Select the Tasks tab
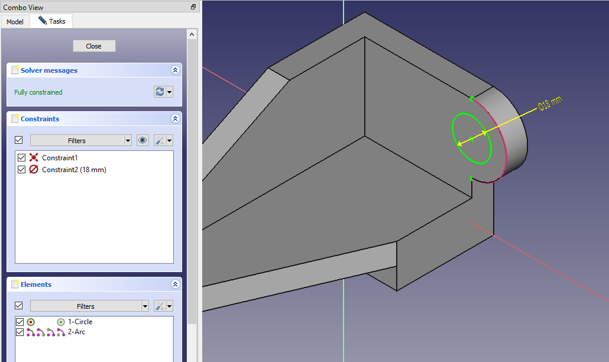Image resolution: width=609 pixels, height=362 pixels. (51, 21)
